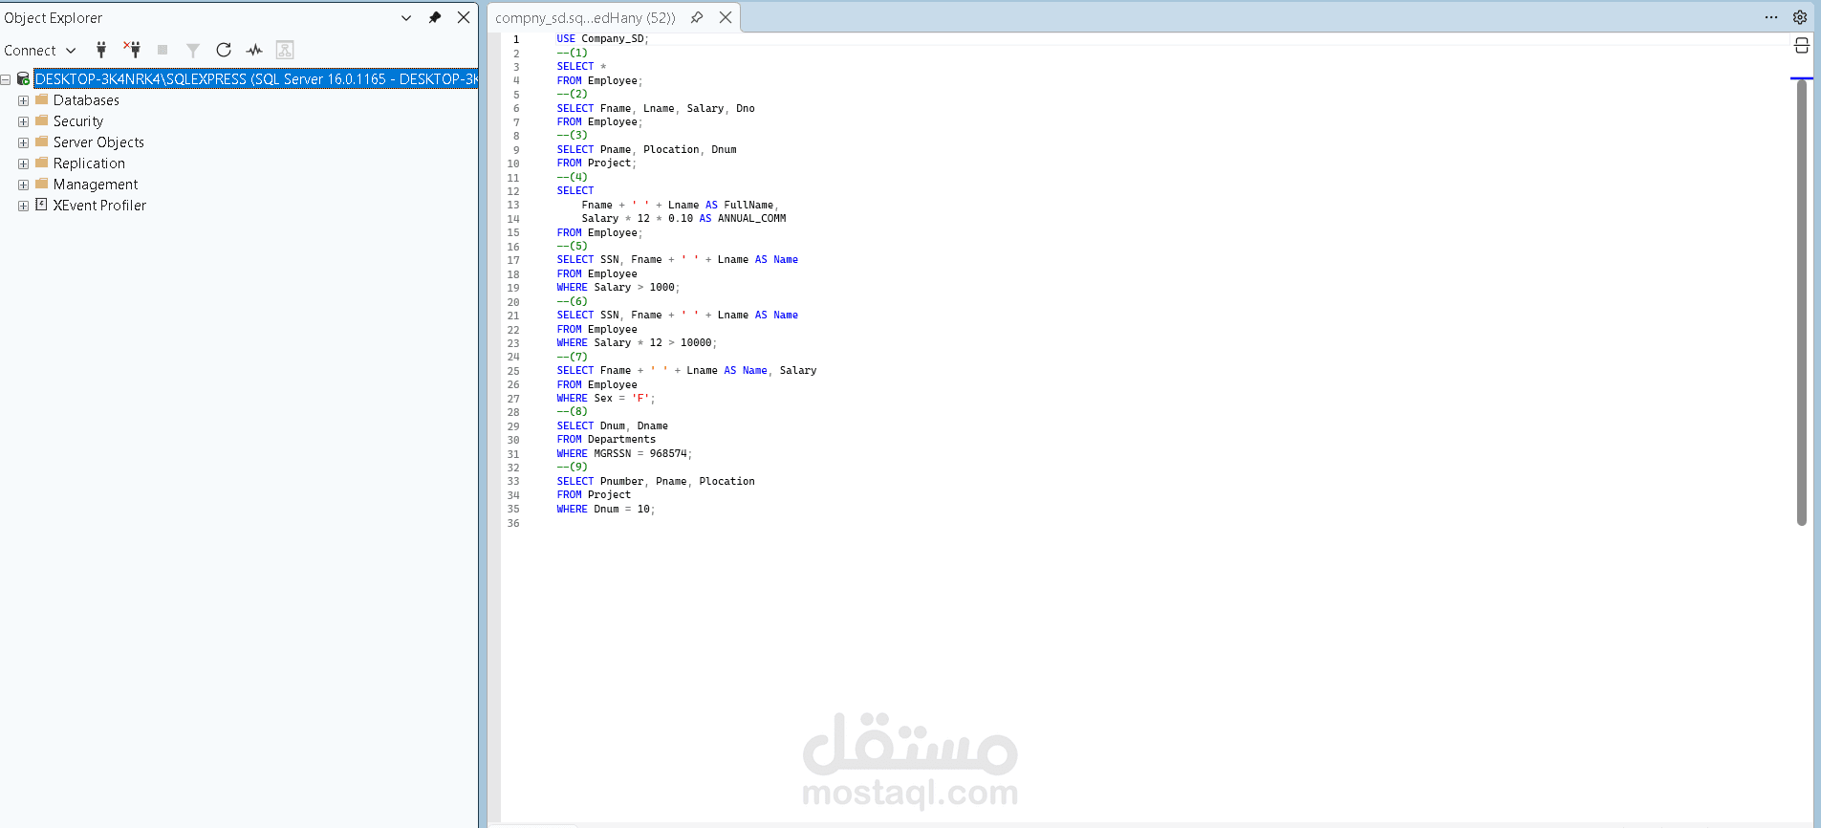Click the Filter funnel icon
Viewport: 1821px width, 828px height.
click(x=193, y=50)
